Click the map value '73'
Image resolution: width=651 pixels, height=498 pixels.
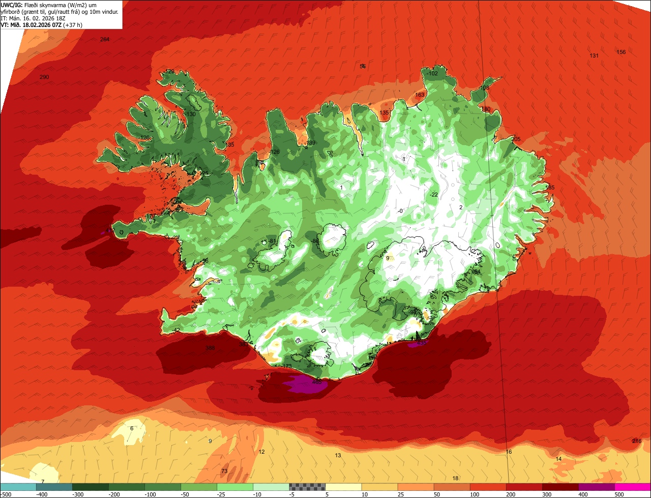(224, 472)
